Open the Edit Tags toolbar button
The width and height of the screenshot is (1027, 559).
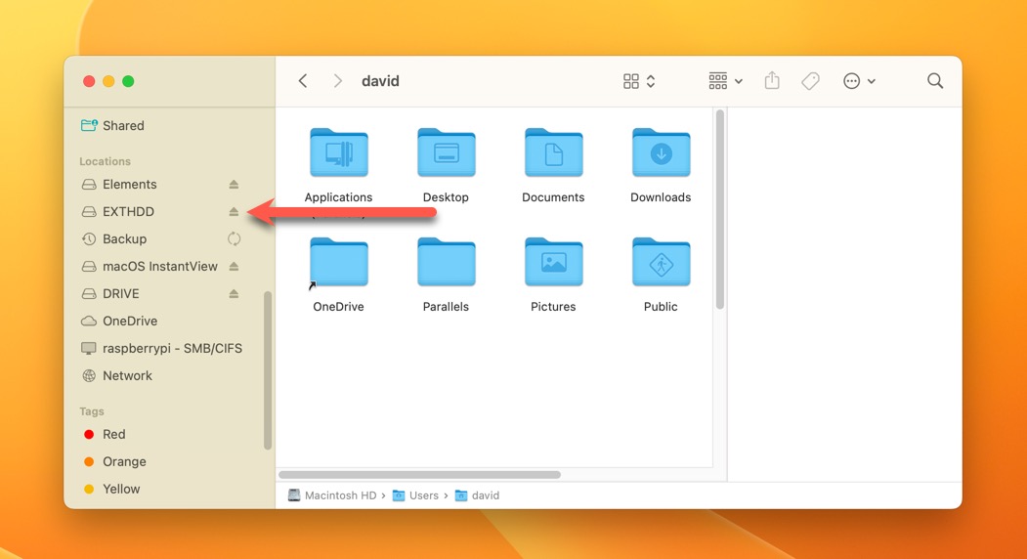(810, 80)
